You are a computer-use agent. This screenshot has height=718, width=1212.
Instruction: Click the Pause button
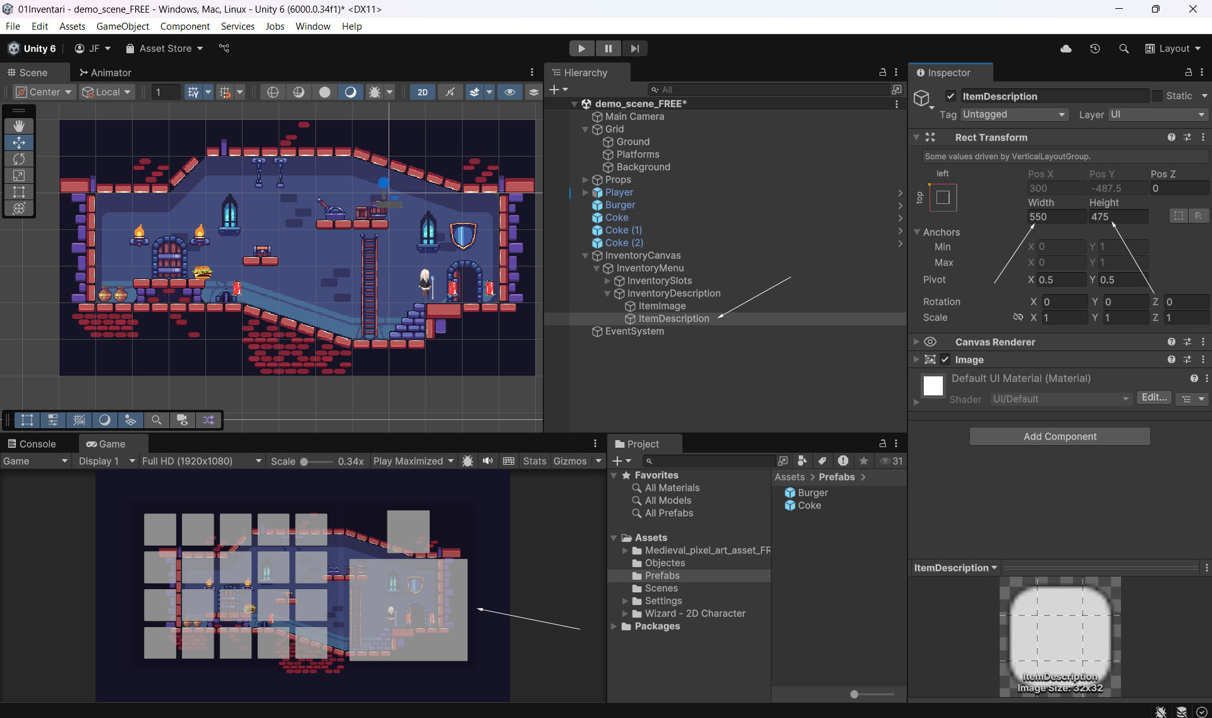pyautogui.click(x=608, y=49)
